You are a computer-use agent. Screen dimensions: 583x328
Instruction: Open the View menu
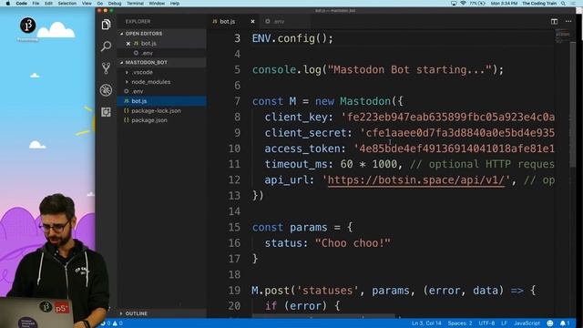(x=87, y=4)
